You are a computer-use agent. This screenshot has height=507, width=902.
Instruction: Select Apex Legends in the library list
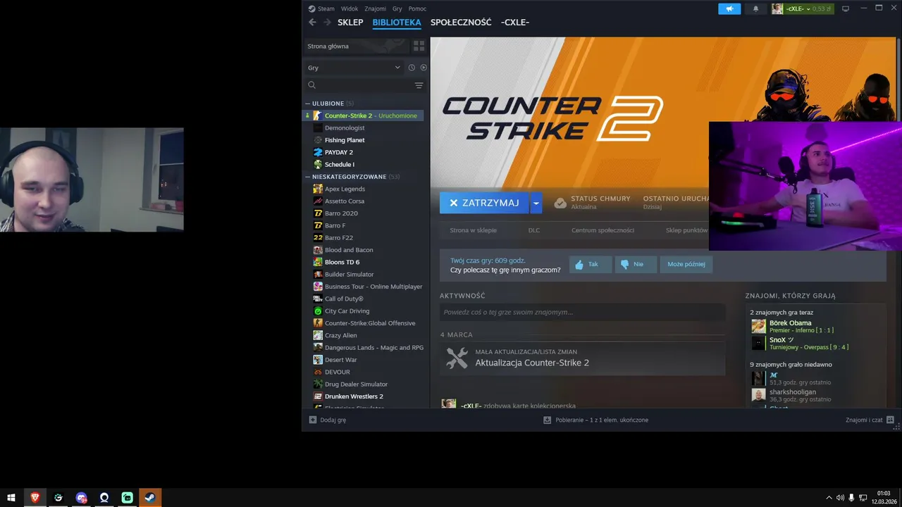[345, 189]
